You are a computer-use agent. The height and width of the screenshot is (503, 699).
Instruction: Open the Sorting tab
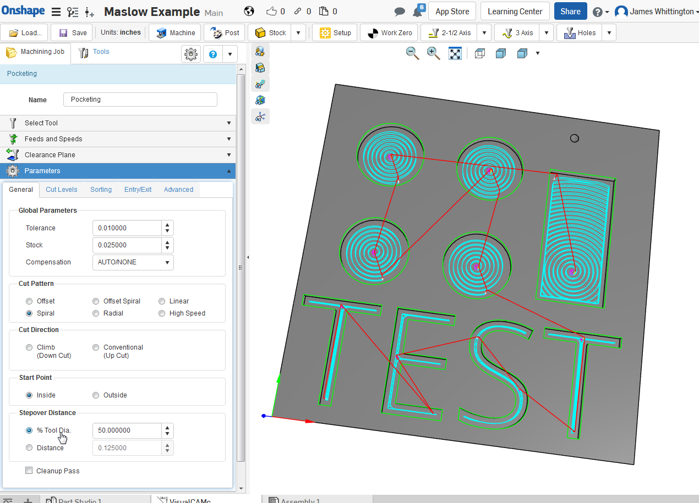click(101, 190)
